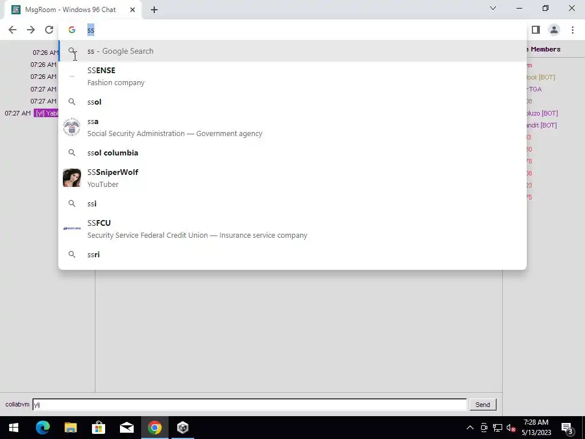Send the chat message
Screen dimensions: 585x439
pos(482,405)
